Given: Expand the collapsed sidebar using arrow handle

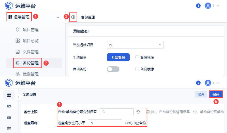Looking at the screenshot, I should [x=18, y=97].
